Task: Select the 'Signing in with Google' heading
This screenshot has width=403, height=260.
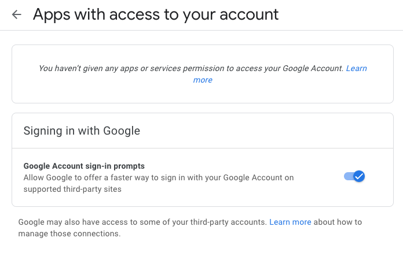Action: [x=82, y=131]
